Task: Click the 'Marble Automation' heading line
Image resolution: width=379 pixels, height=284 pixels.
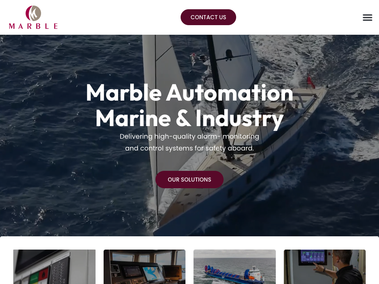Action: click(189, 93)
